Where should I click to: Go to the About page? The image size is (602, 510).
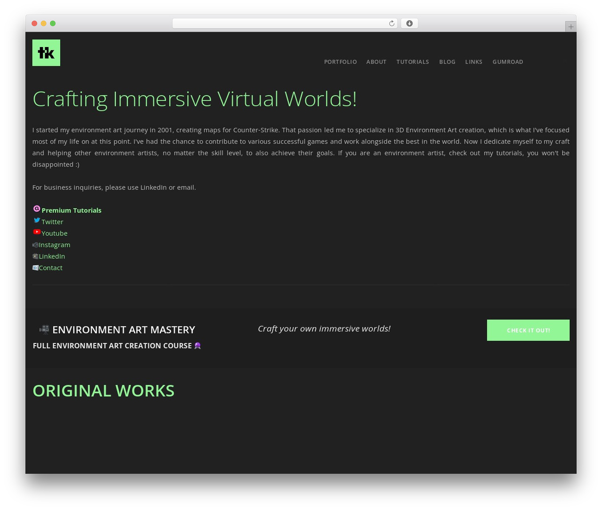click(376, 62)
